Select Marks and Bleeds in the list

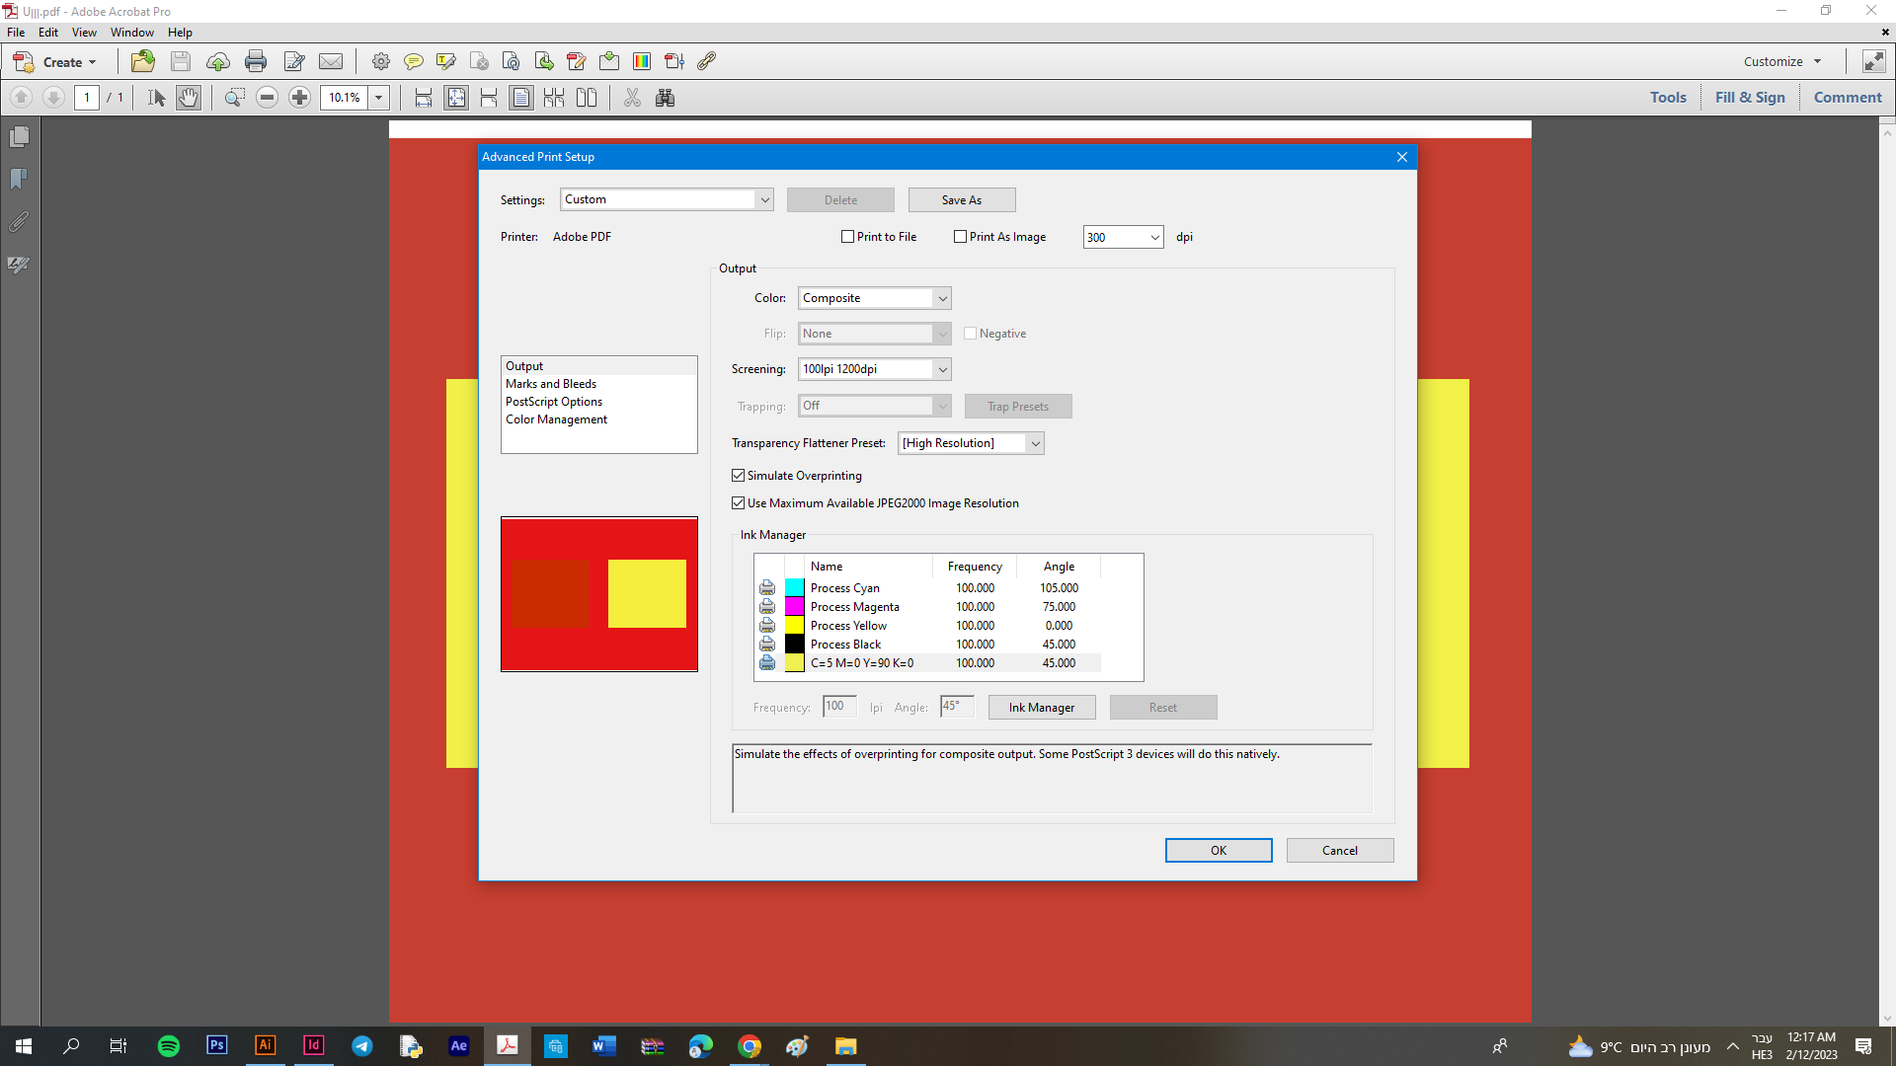coord(551,384)
